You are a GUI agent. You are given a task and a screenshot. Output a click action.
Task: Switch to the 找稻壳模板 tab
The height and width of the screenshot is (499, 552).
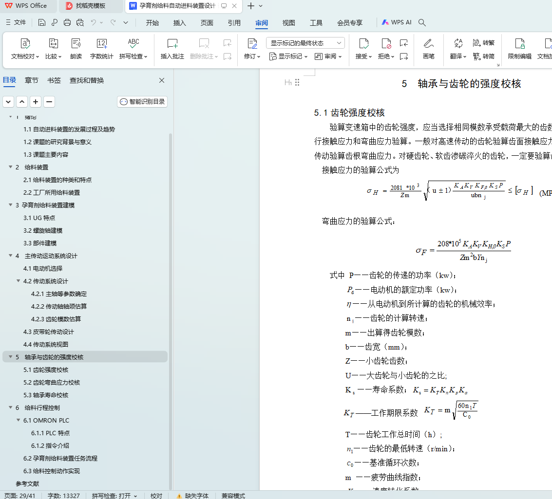[x=91, y=6]
